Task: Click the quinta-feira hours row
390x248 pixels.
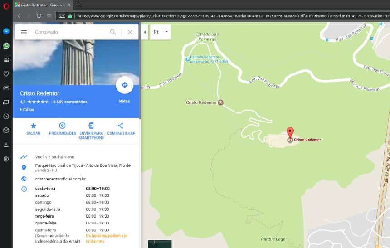Action: 72,230
